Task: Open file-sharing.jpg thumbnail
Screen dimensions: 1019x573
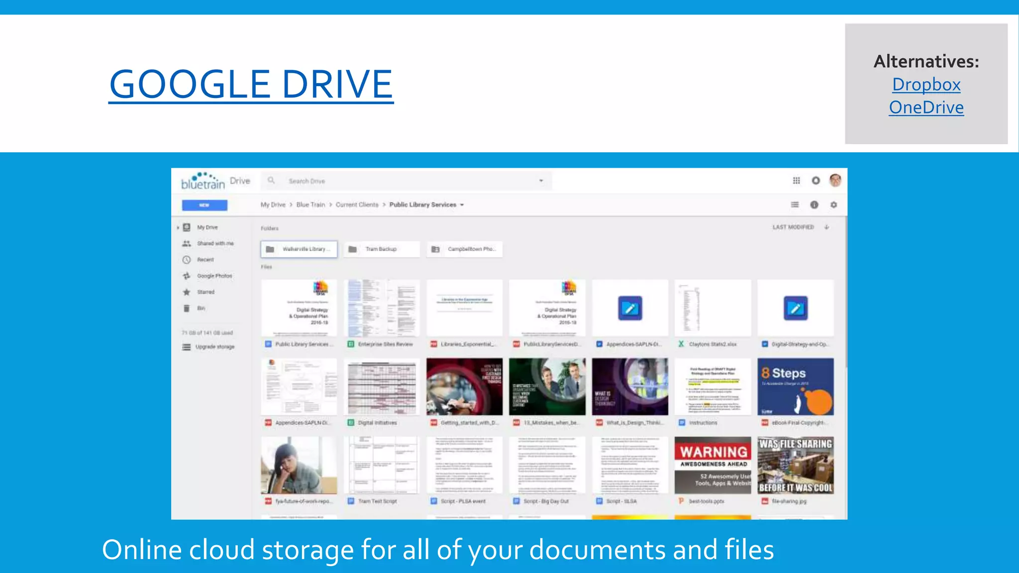Action: click(796, 466)
